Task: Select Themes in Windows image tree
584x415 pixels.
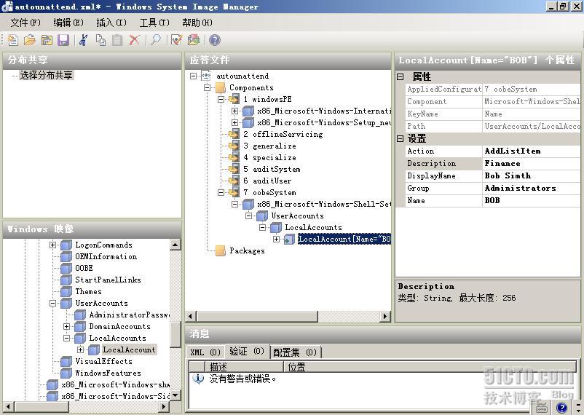Action: point(88,291)
